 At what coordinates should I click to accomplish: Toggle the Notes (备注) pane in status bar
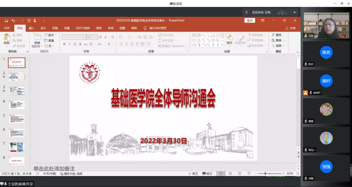[192, 174]
